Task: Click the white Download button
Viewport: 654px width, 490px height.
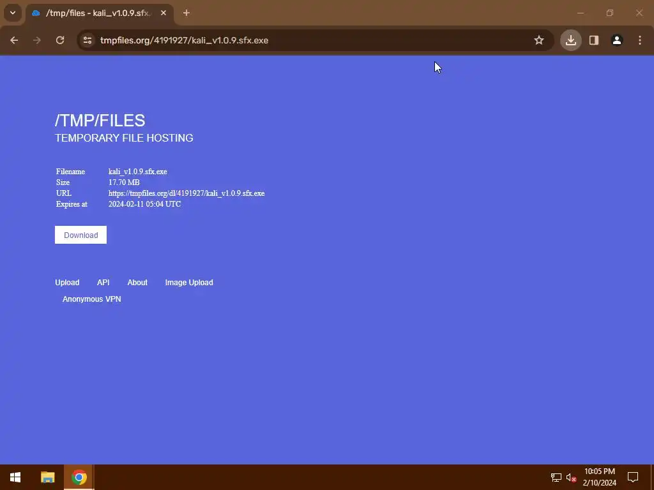Action: click(x=81, y=235)
